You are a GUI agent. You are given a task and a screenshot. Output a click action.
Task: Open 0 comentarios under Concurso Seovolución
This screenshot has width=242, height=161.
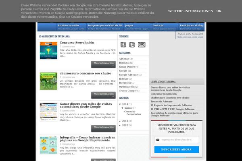click(67, 47)
